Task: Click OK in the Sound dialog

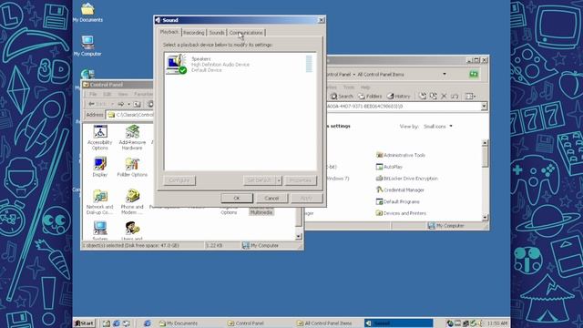Action: coord(237,199)
